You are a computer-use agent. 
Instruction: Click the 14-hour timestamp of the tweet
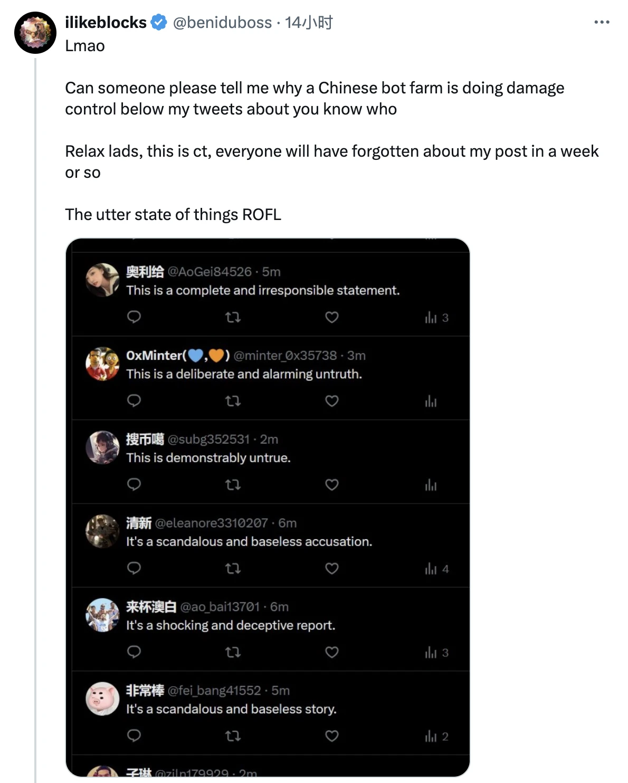point(309,22)
